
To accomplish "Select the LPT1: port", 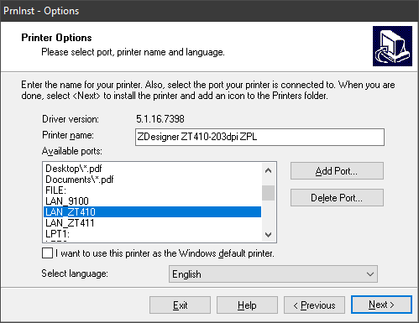I will point(153,233).
